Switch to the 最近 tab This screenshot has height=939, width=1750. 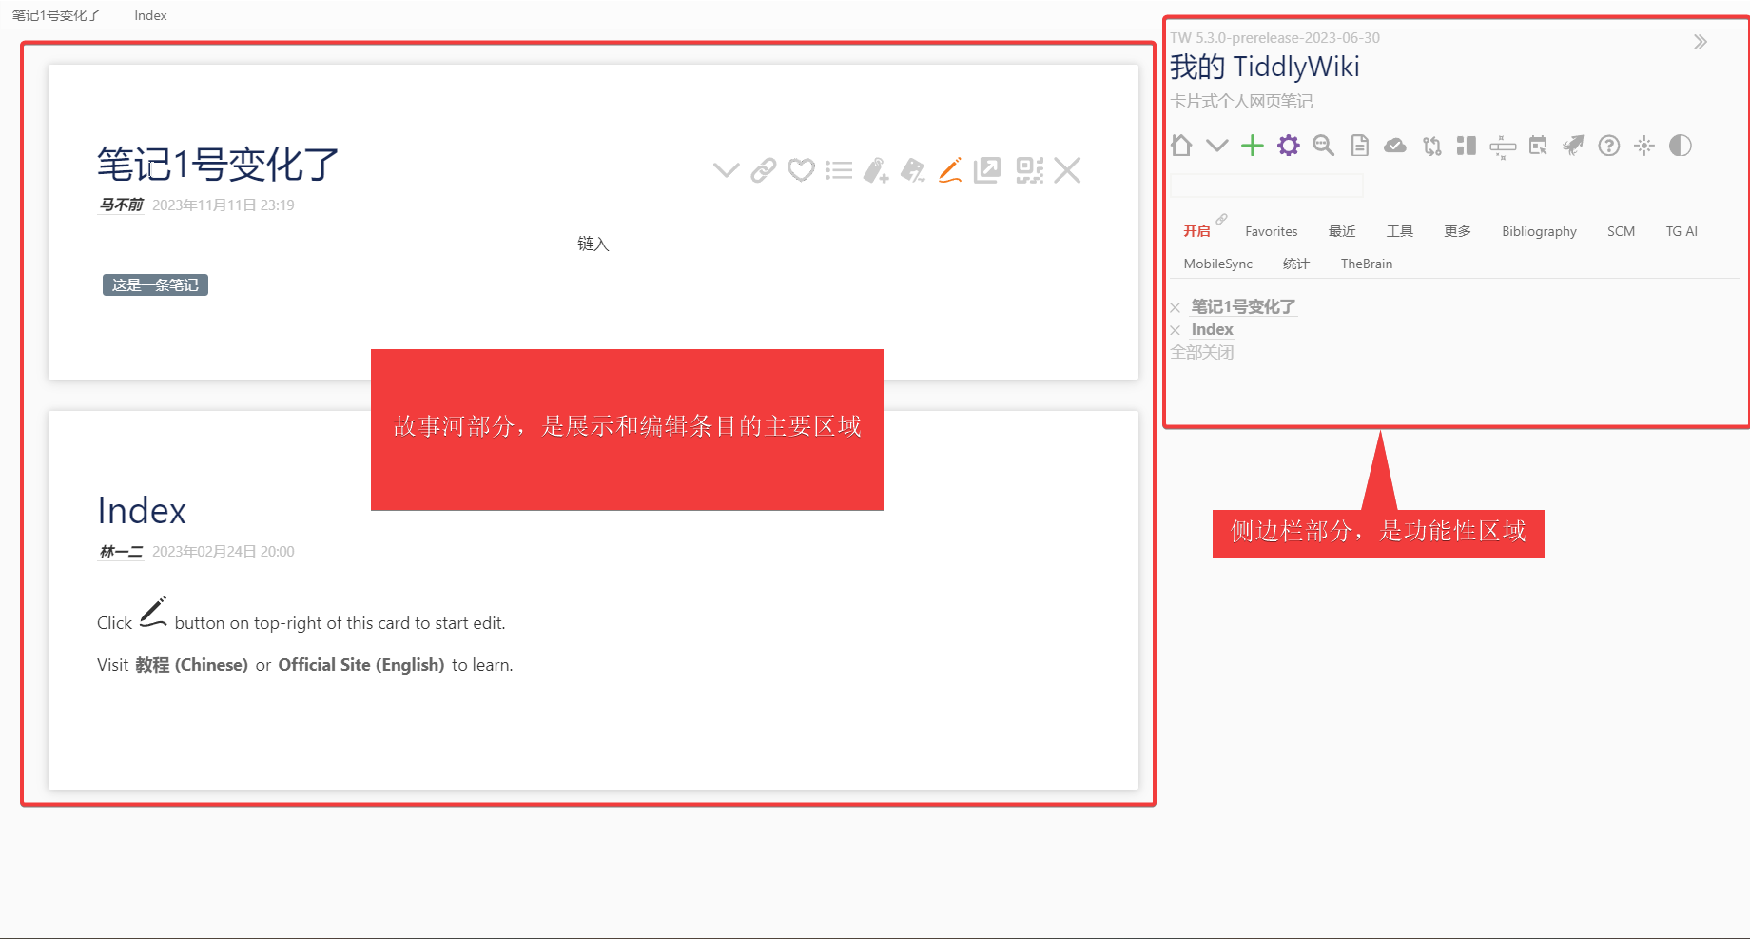coord(1342,231)
